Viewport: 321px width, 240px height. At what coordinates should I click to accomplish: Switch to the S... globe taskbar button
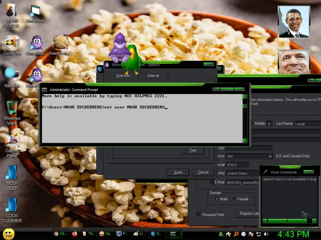157,234
